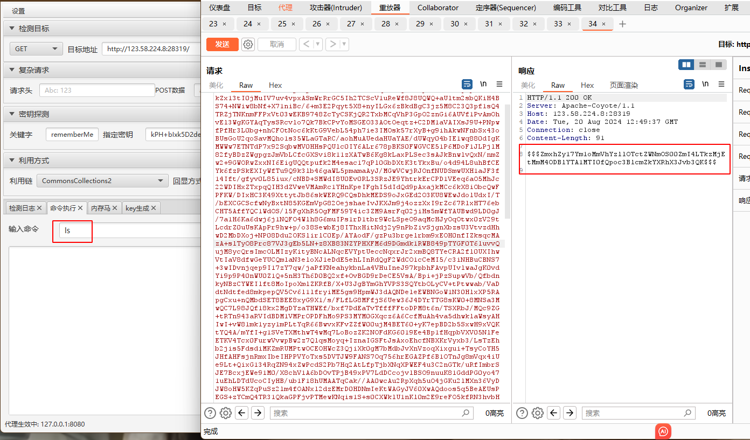Open the GET request method dropdown
Viewport: 750px width, 440px height.
[x=36, y=49]
